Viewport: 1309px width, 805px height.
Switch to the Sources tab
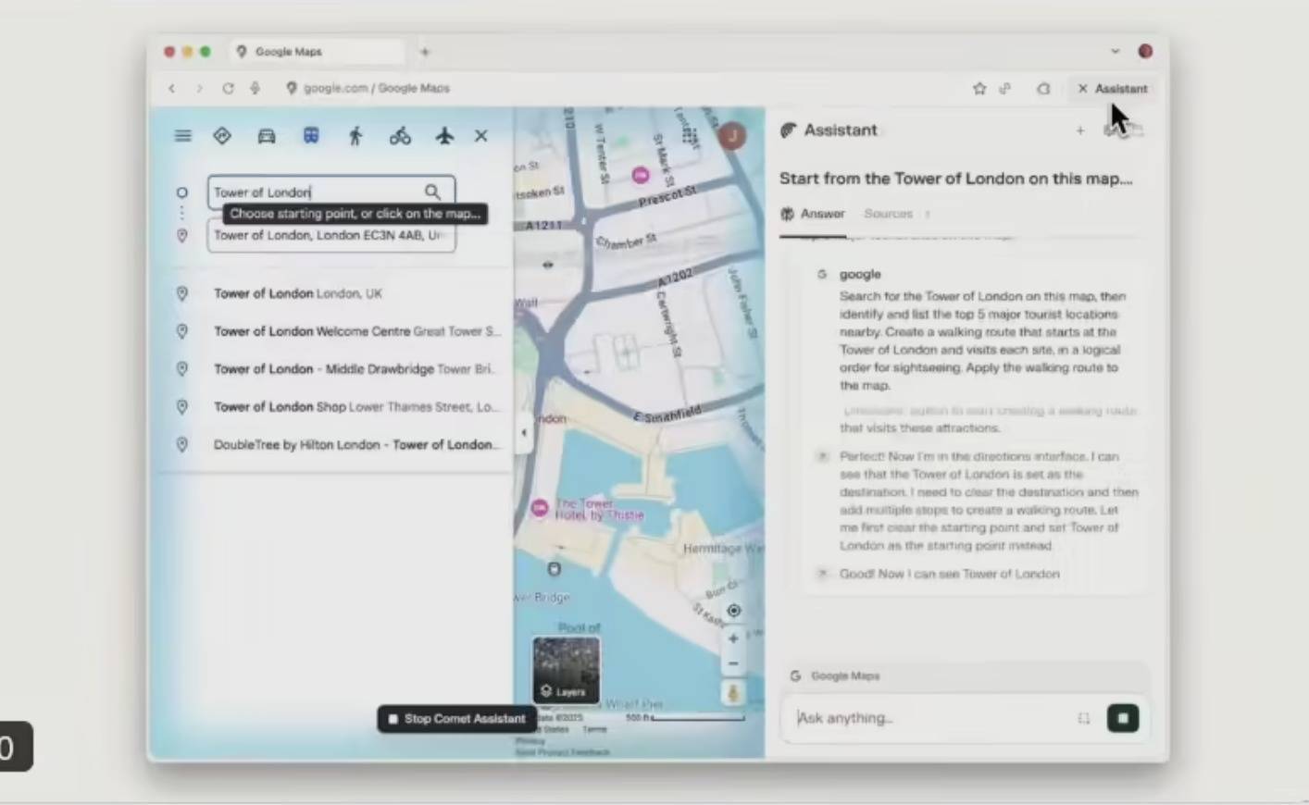coord(888,214)
